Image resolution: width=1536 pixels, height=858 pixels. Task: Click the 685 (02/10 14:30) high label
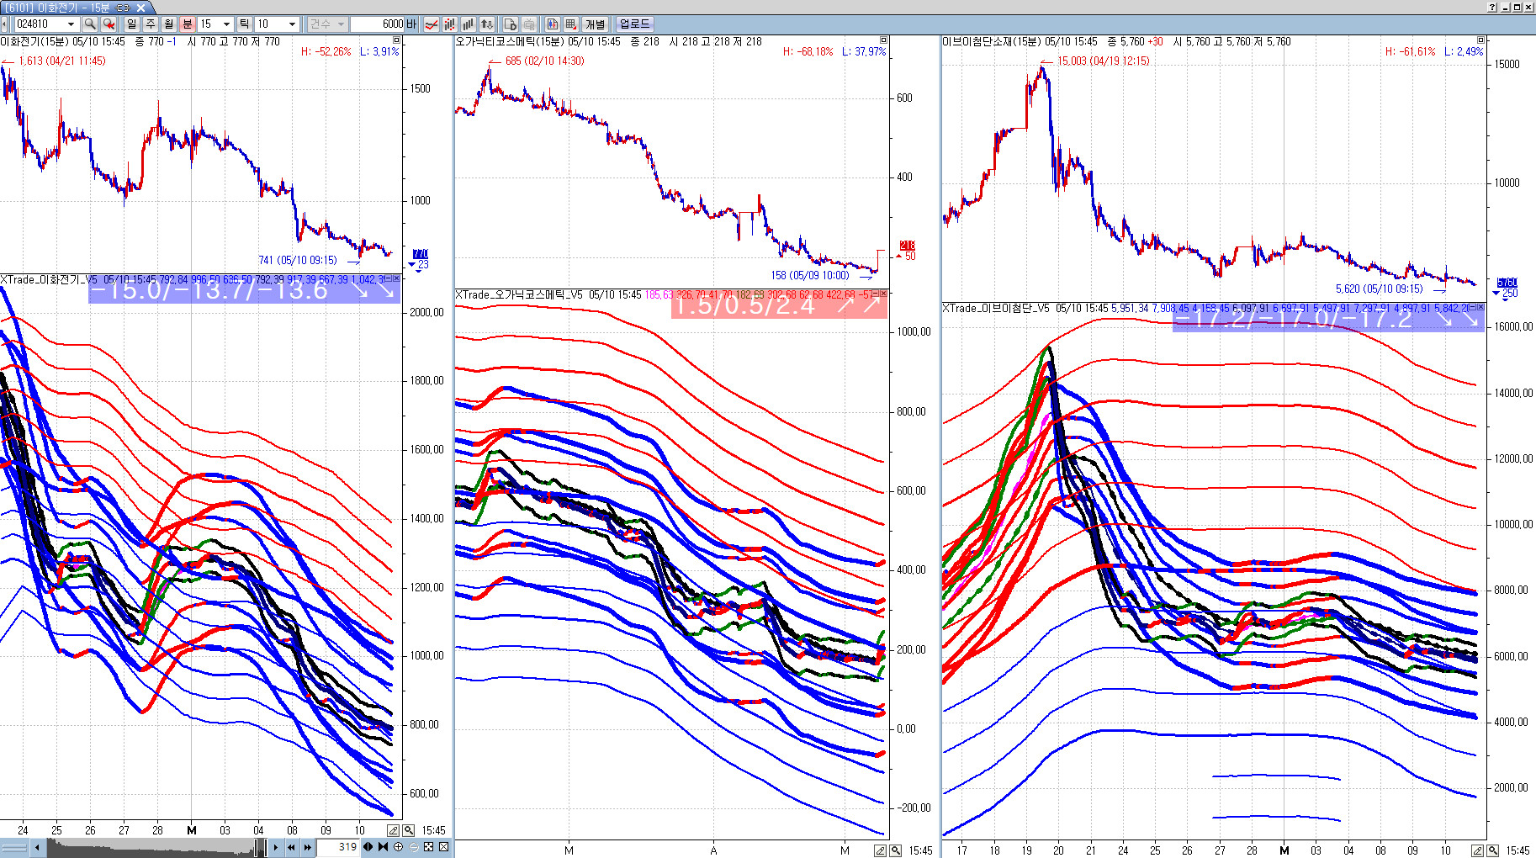(544, 61)
